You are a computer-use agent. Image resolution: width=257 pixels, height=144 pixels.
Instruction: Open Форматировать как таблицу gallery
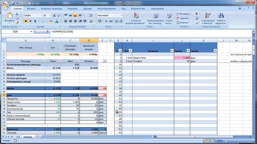(x=155, y=18)
